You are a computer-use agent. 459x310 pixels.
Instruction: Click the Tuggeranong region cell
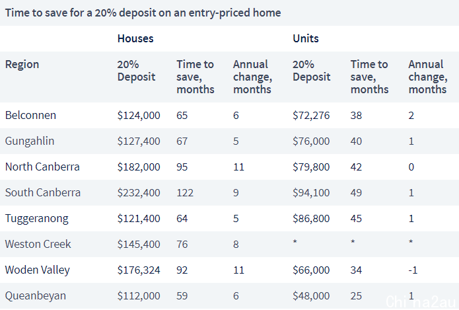(37, 219)
